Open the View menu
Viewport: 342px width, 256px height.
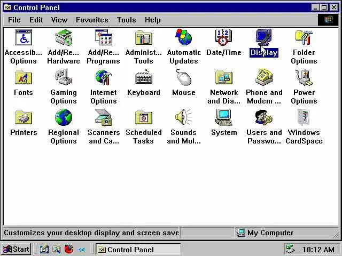click(x=59, y=20)
